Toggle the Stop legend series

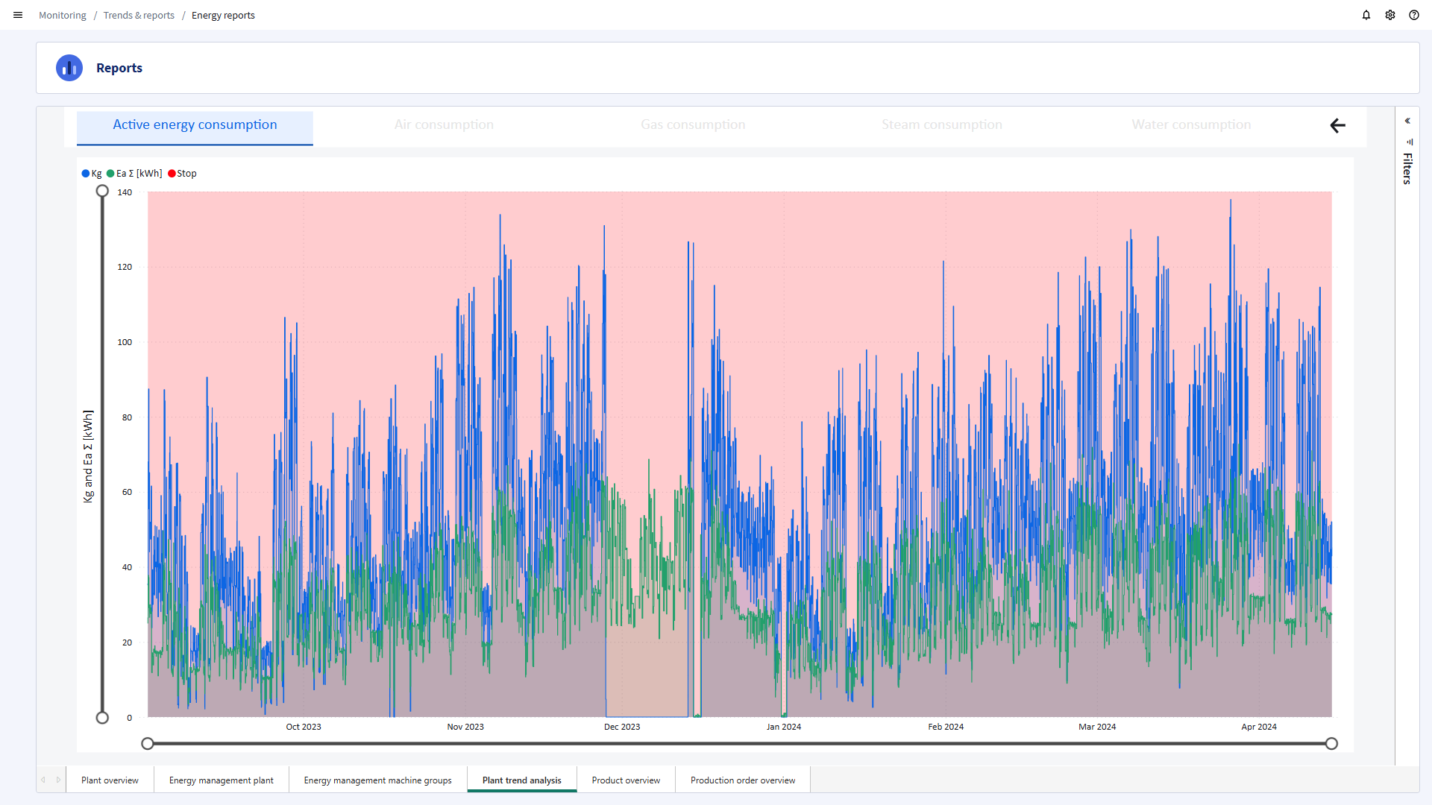point(183,174)
